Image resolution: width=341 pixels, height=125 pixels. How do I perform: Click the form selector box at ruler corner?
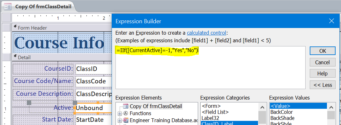pyautogui.click(x=6, y=17)
